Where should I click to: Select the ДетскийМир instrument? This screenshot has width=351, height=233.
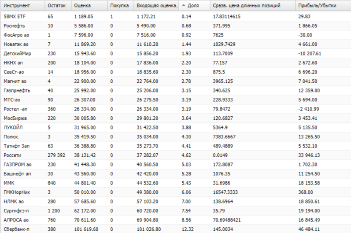[x=17, y=53]
